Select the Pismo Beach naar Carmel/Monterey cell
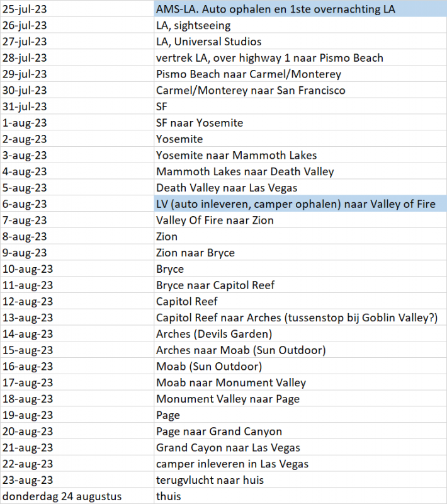 [249, 74]
